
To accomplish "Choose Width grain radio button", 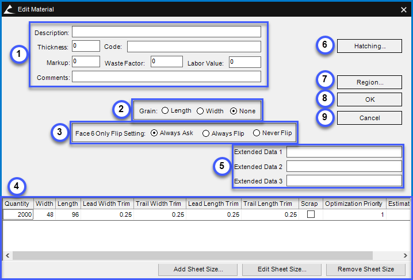I will (x=201, y=111).
